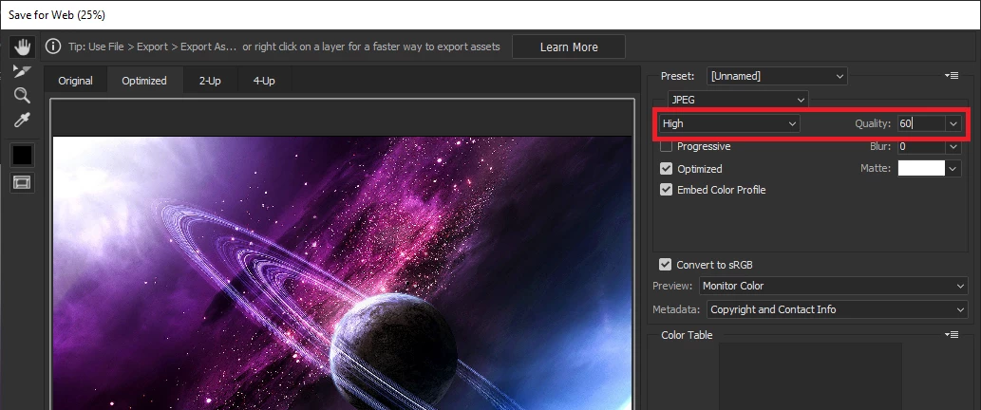Open the Color Table panel menu
The image size is (981, 410).
951,335
